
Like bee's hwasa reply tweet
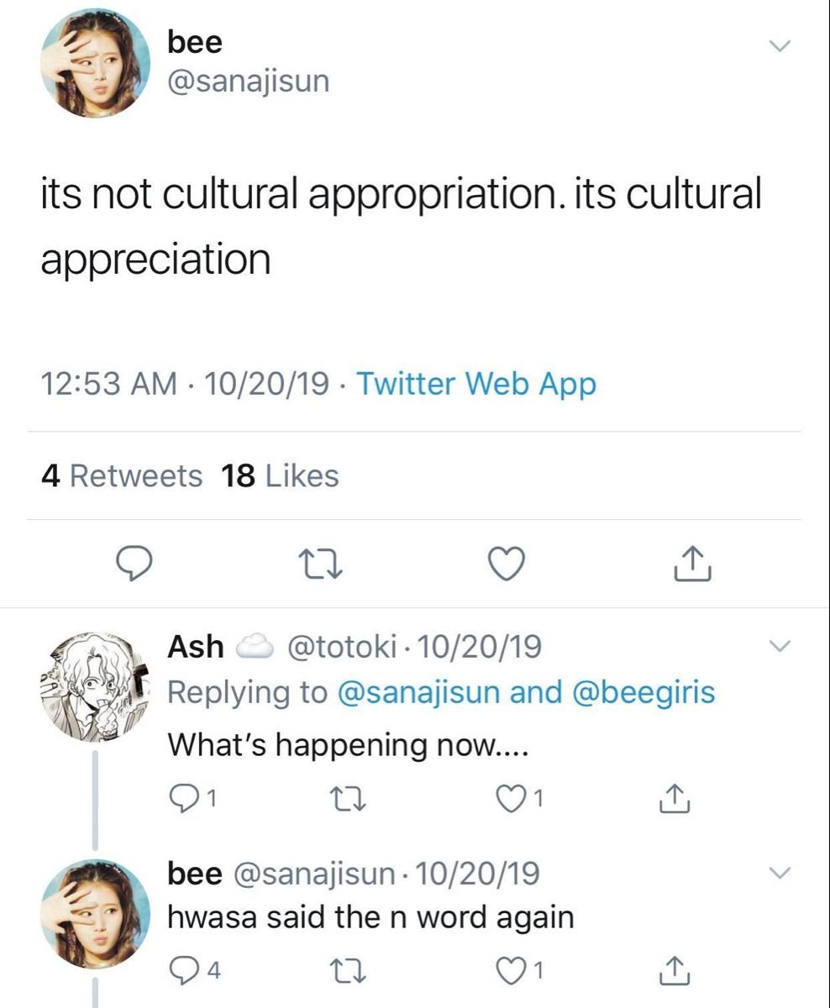point(512,970)
